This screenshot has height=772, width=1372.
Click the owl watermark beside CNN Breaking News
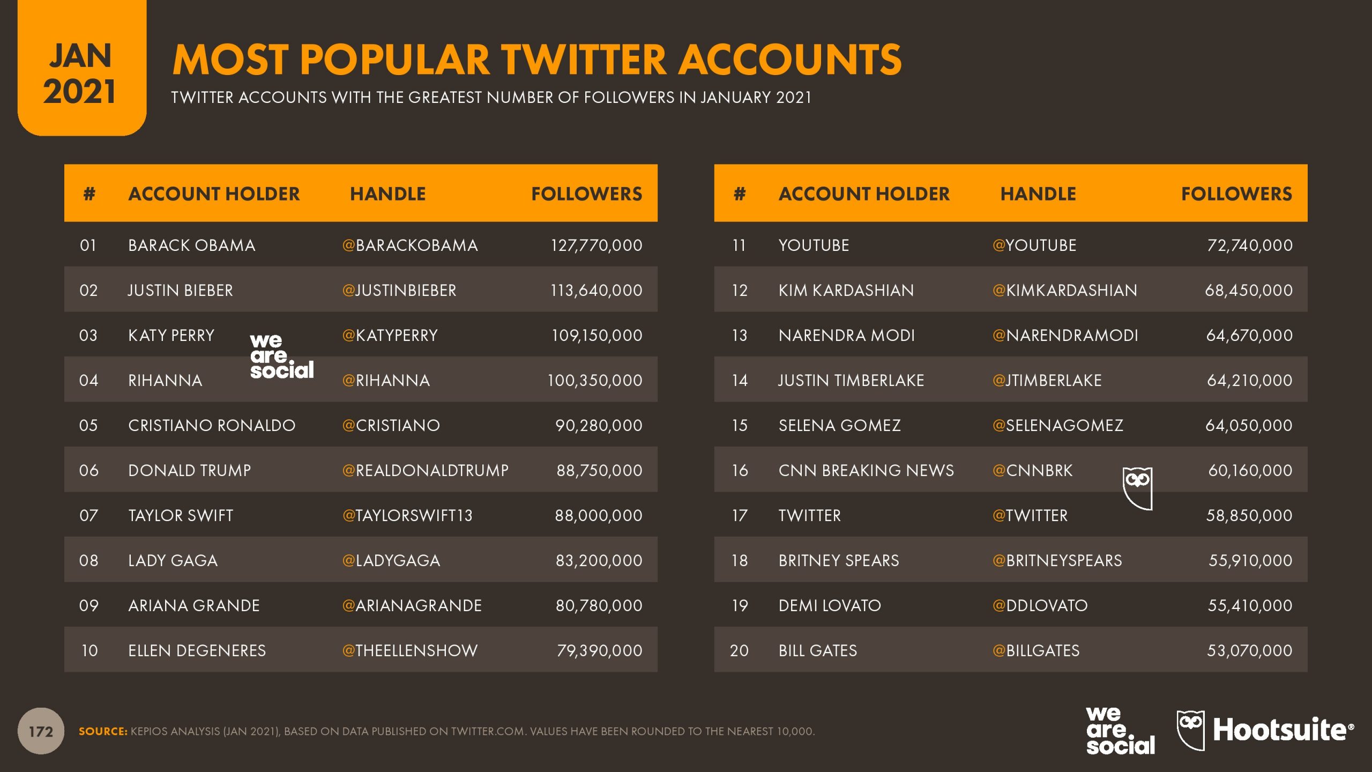(x=1137, y=488)
